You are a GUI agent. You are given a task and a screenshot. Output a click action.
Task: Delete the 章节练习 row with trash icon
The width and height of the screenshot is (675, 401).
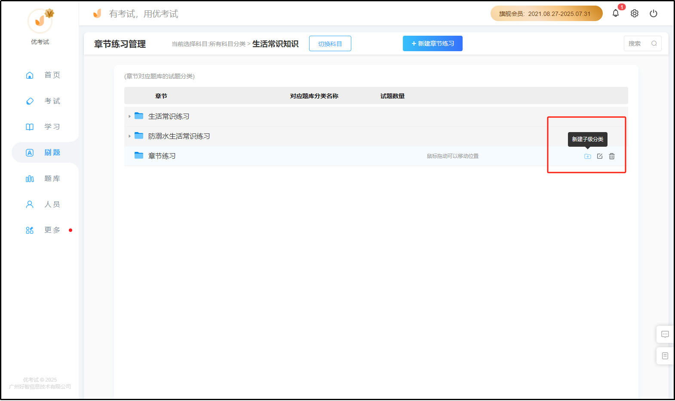pyautogui.click(x=612, y=156)
